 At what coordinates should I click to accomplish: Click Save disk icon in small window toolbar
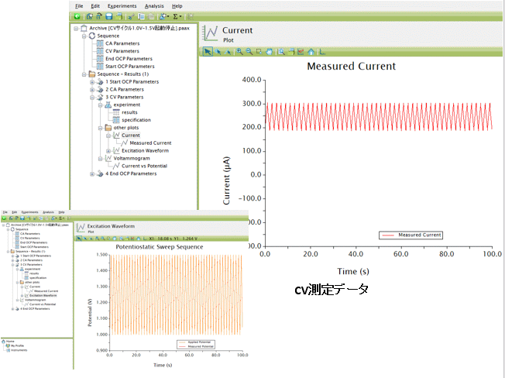coord(22,218)
